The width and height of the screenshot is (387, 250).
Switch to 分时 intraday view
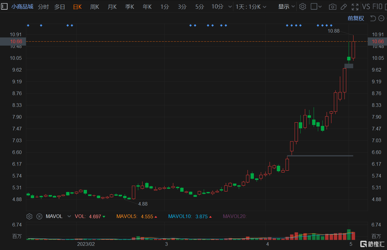tap(43, 7)
